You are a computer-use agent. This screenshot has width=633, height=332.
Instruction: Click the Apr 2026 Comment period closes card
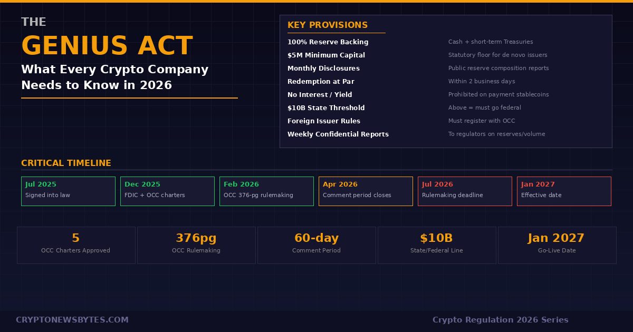tap(366, 191)
